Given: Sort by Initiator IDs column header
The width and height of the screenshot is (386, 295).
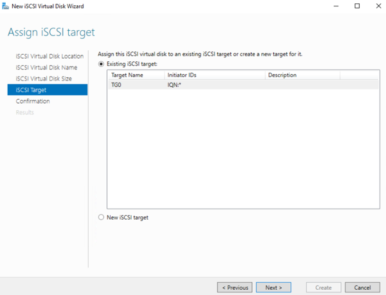Looking at the screenshot, I should [x=215, y=75].
